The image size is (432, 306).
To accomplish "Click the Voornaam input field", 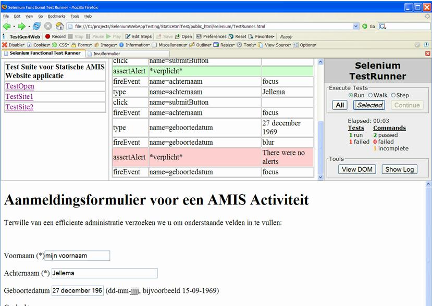I will pyautogui.click(x=78, y=256).
